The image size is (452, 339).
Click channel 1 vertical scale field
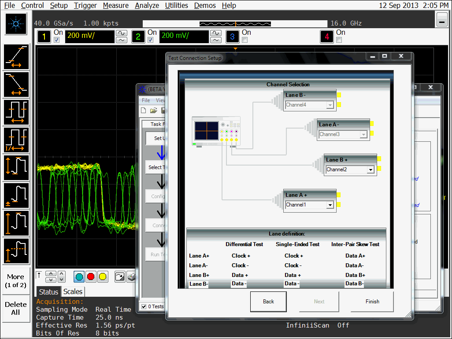[89, 36]
